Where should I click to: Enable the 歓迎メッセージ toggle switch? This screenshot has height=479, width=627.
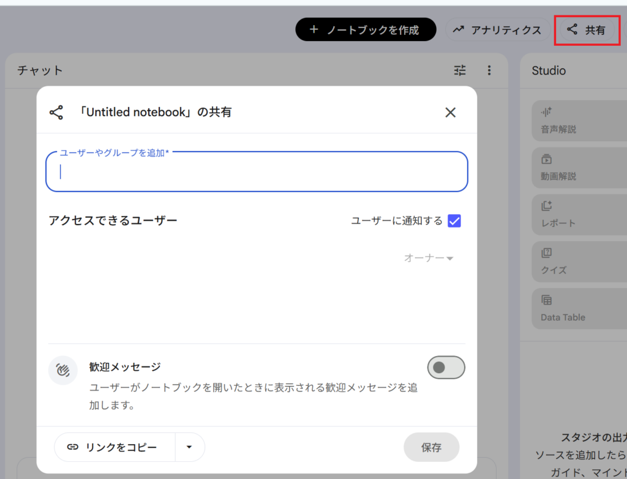[x=446, y=368]
